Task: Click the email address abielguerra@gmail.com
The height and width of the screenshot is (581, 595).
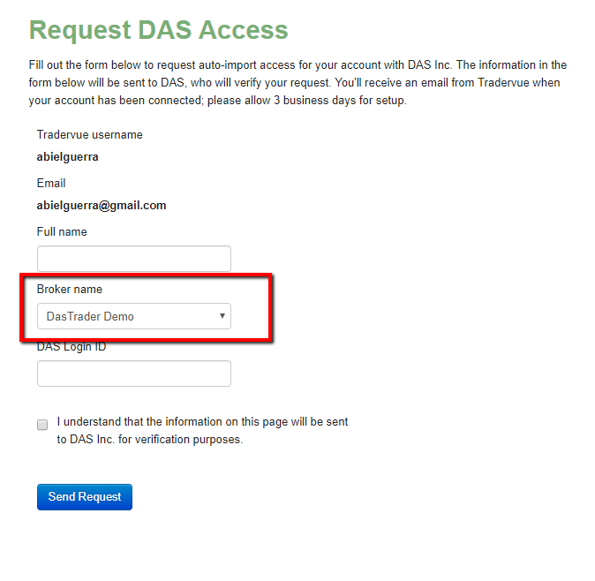Action: (x=102, y=206)
